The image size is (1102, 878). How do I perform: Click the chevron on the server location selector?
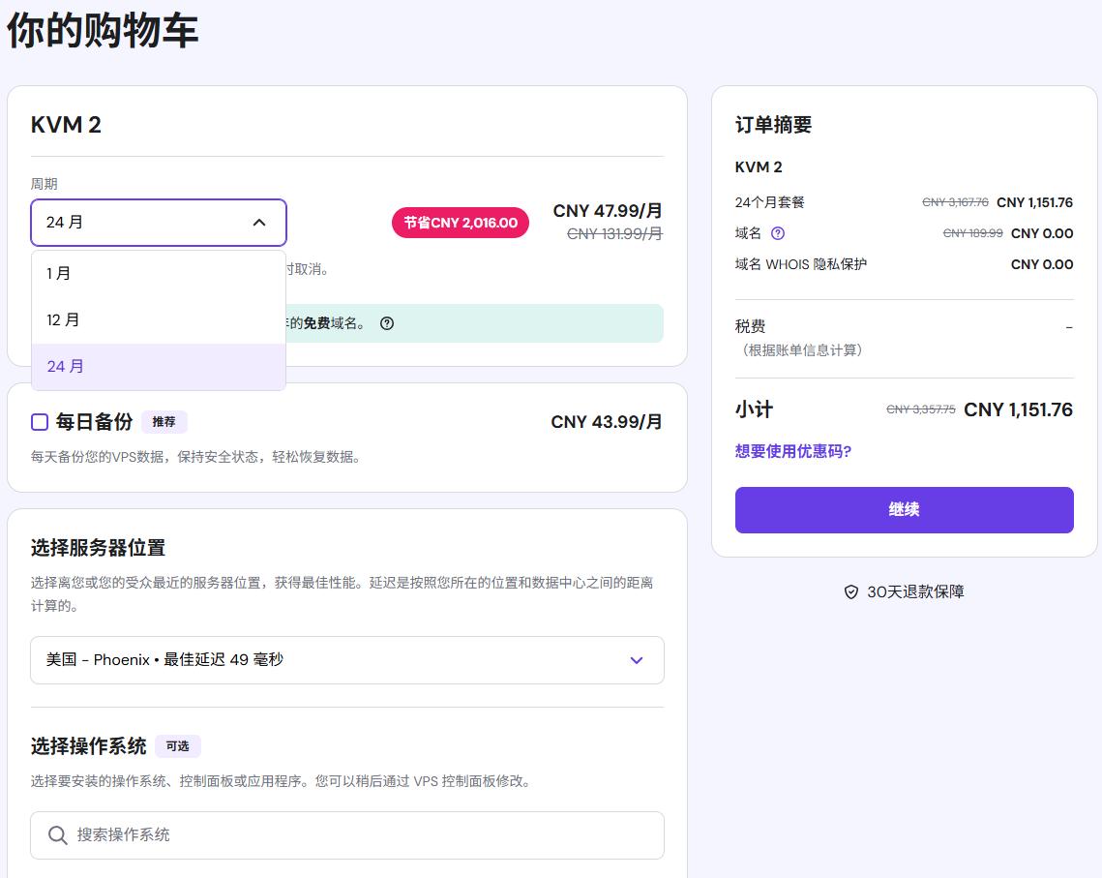pos(636,660)
